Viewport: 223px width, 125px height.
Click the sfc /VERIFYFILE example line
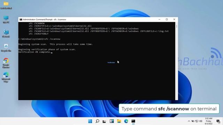click(60, 26)
